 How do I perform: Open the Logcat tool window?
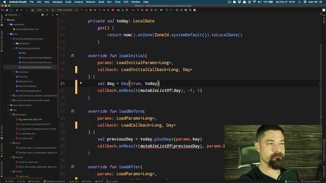tap(113, 181)
